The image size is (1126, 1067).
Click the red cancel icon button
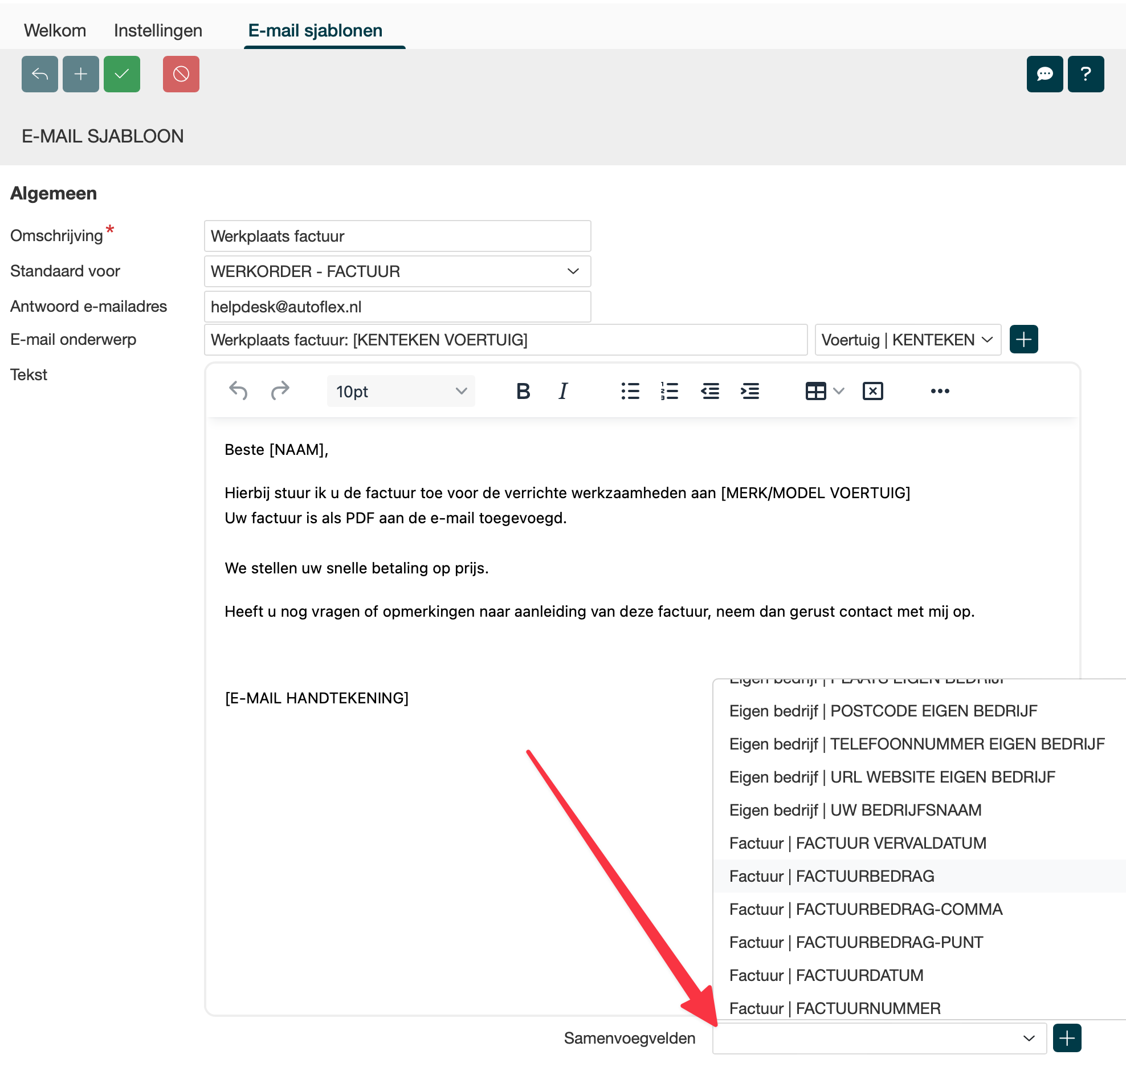[x=181, y=74]
